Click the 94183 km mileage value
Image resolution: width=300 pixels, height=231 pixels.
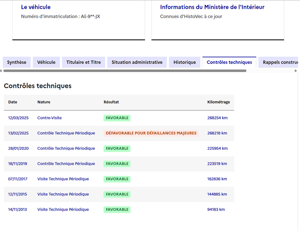pos(216,209)
